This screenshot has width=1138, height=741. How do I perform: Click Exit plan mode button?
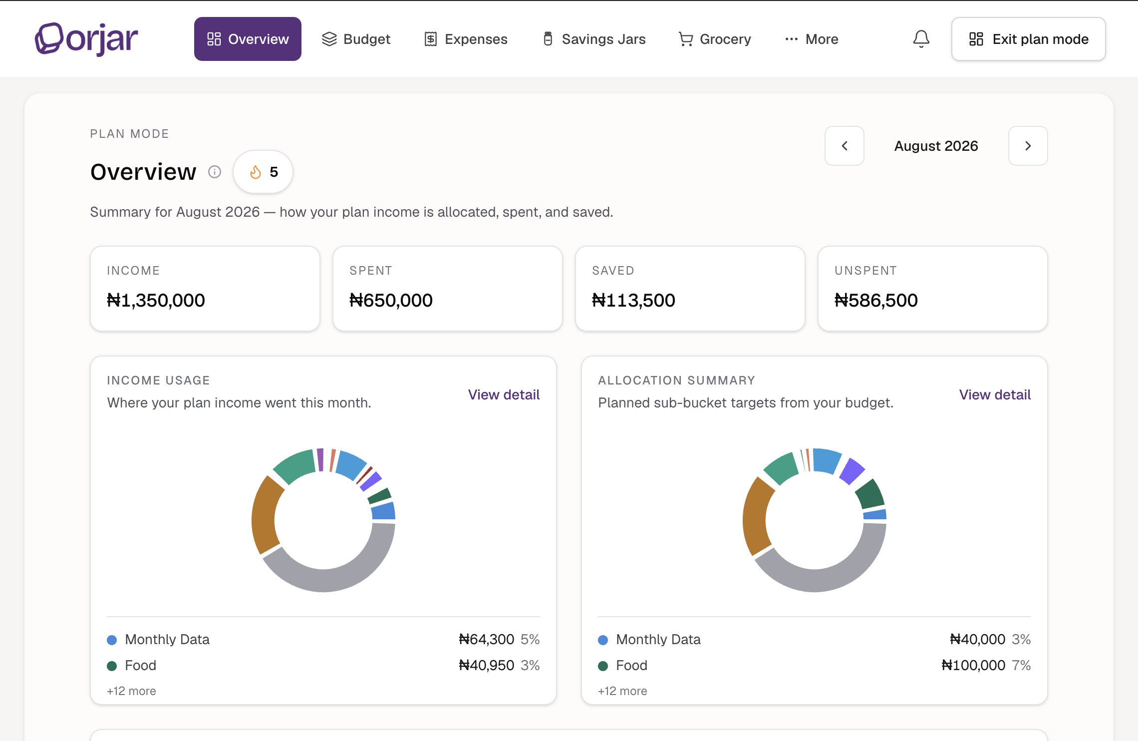(x=1028, y=39)
